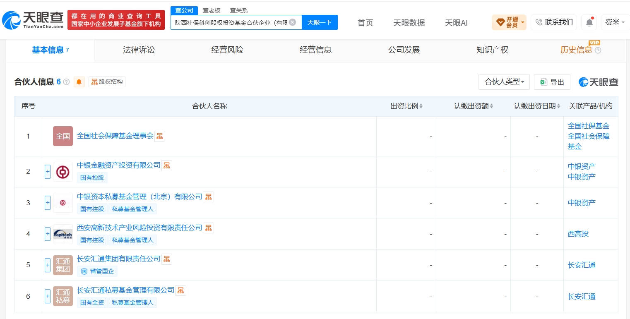Go to 首页 in top navigation
This screenshot has height=319, width=630.
click(x=365, y=23)
